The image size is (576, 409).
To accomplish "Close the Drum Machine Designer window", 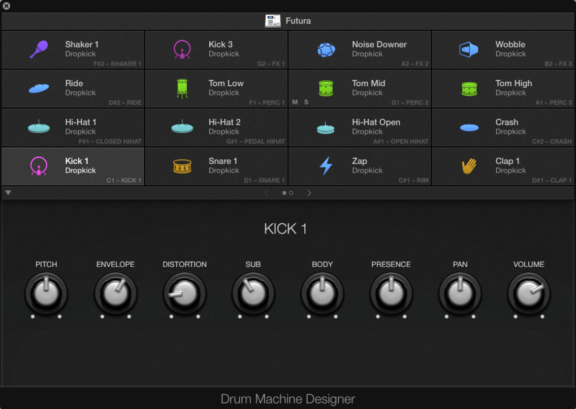I will (x=6, y=5).
